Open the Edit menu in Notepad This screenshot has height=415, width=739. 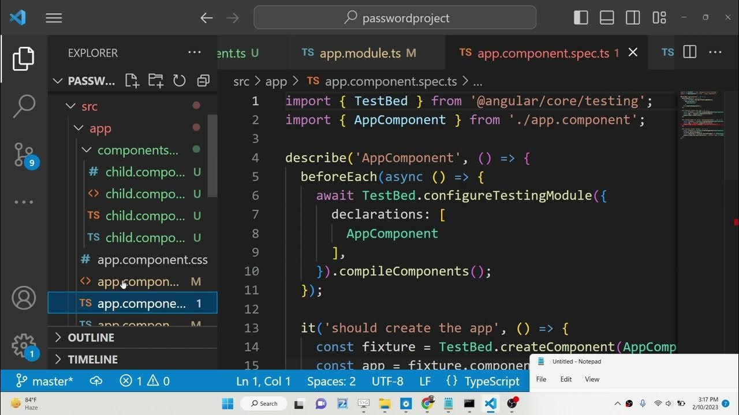[566, 379]
